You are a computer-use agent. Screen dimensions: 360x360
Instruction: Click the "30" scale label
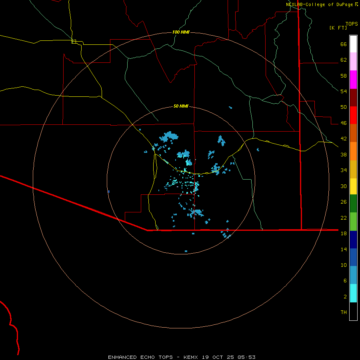[x=344, y=186]
